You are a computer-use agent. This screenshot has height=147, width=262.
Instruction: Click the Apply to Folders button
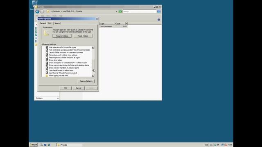click(62, 36)
